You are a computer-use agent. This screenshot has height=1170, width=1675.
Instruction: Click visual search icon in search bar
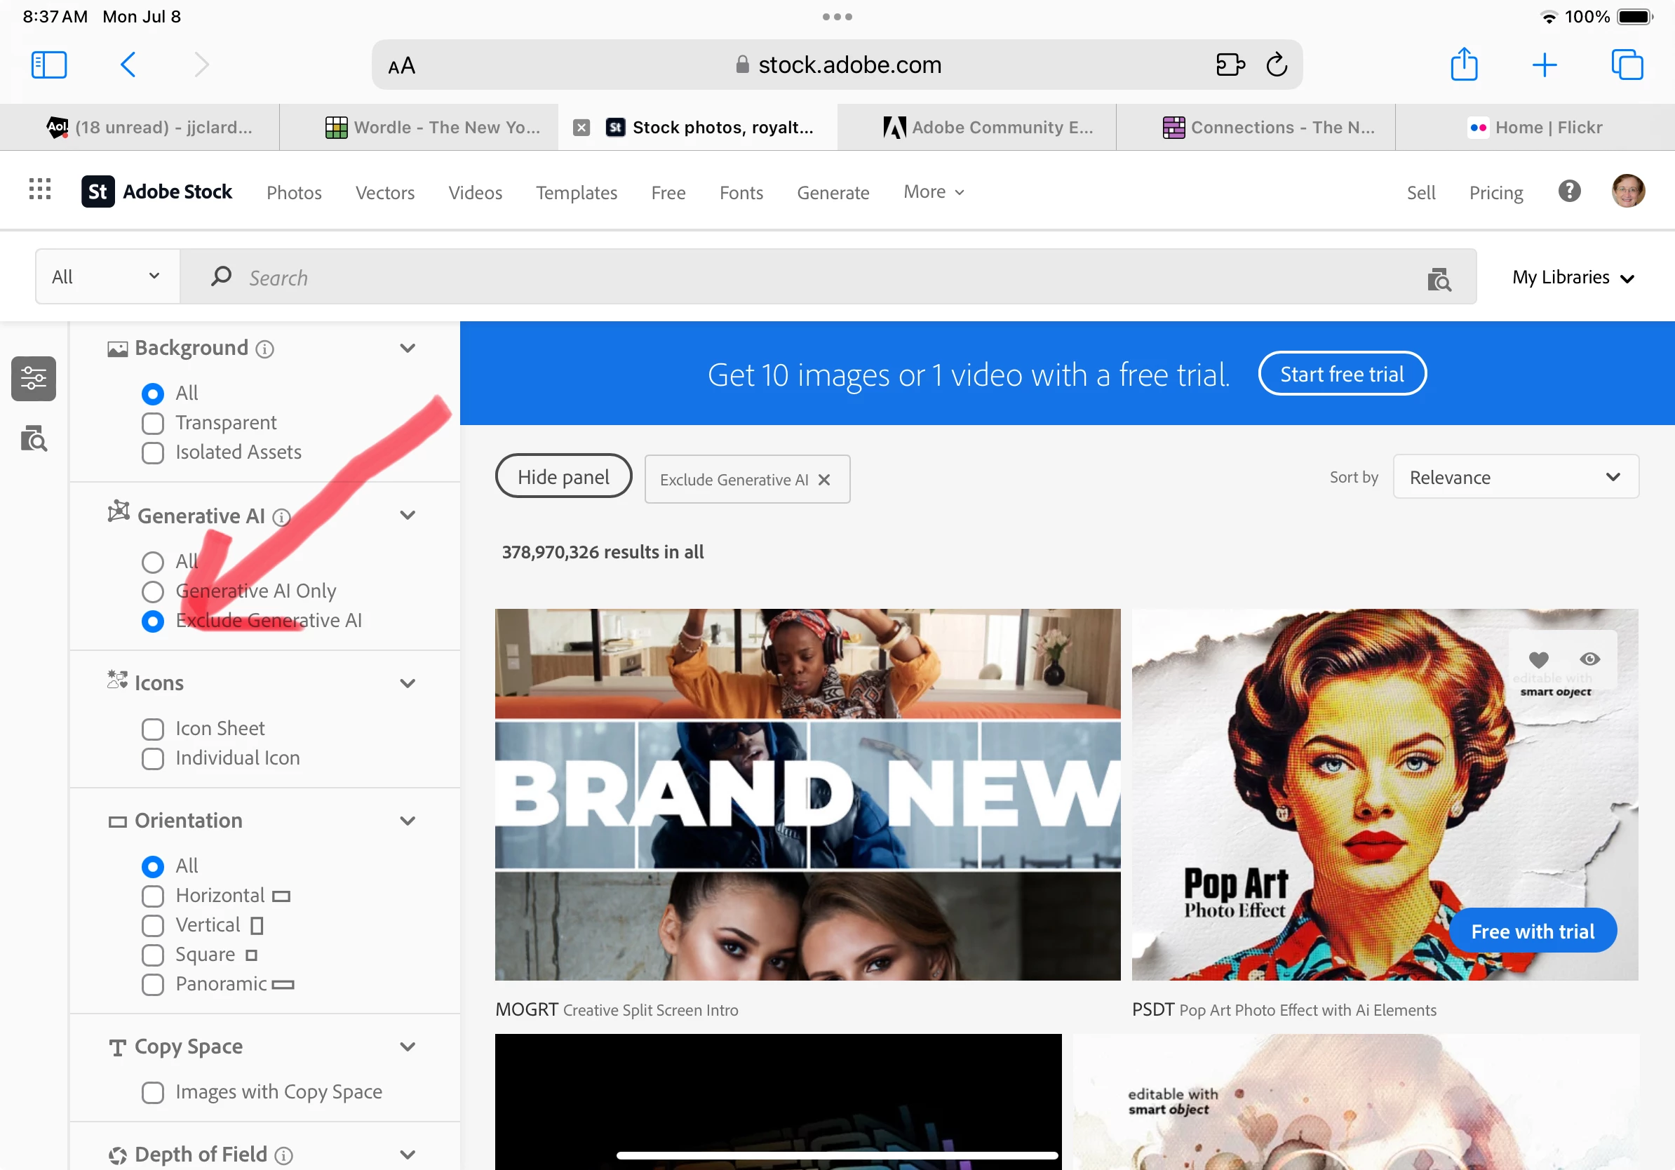click(1439, 278)
